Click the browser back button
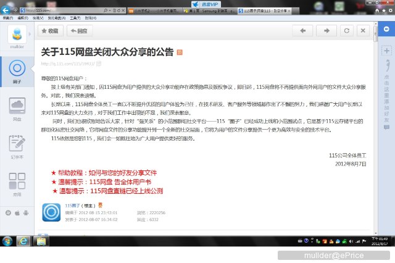The height and width of the screenshot is (263, 395). 6,10
